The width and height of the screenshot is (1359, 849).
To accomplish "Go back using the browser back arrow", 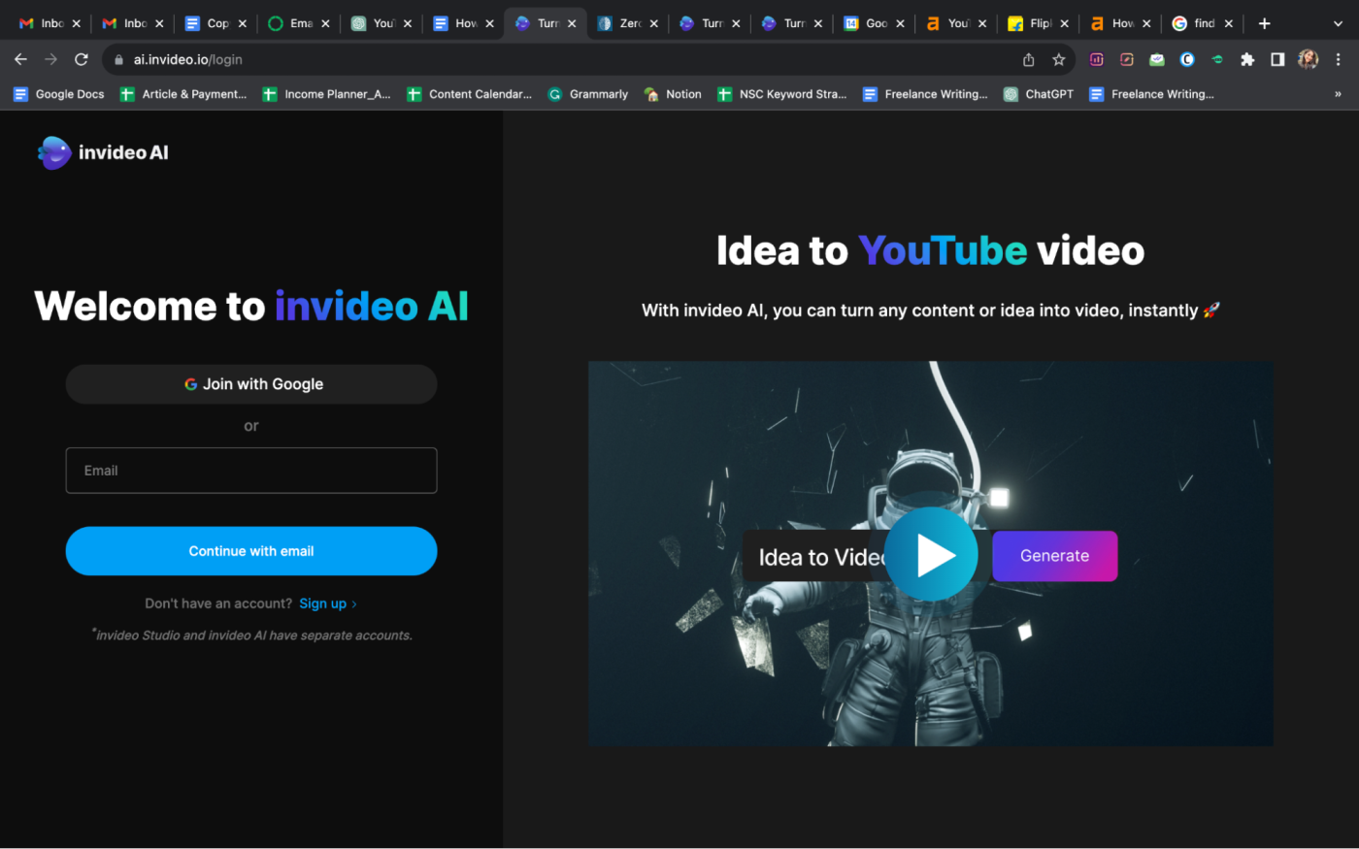I will click(20, 59).
